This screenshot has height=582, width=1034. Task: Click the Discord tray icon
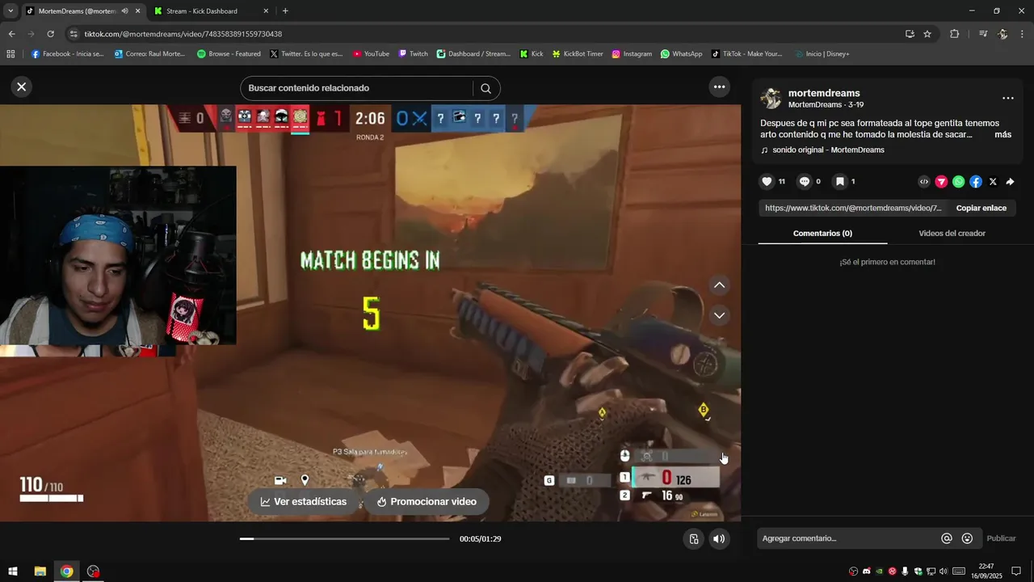(866, 571)
